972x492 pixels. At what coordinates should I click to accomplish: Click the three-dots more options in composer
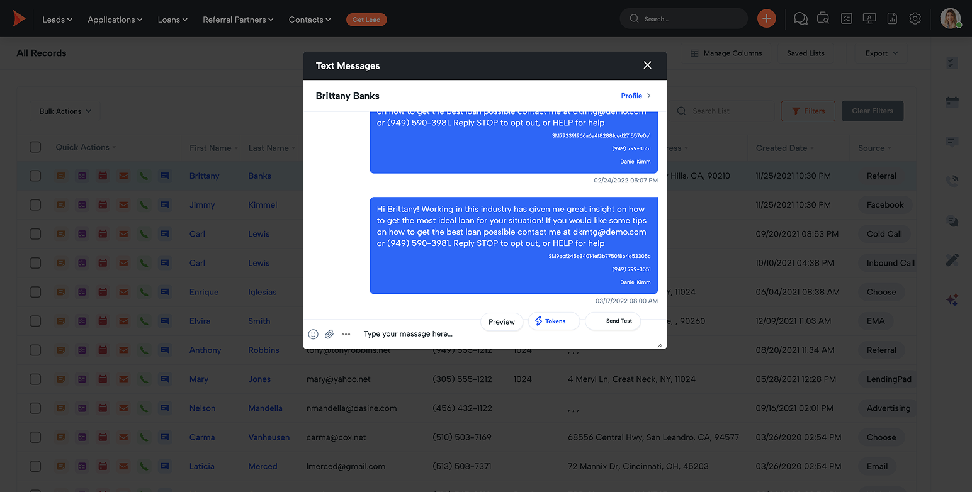(x=346, y=334)
